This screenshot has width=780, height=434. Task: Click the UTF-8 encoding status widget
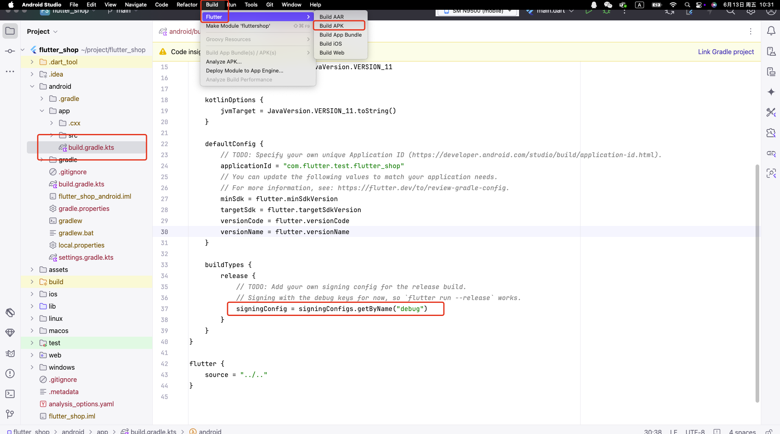point(695,431)
